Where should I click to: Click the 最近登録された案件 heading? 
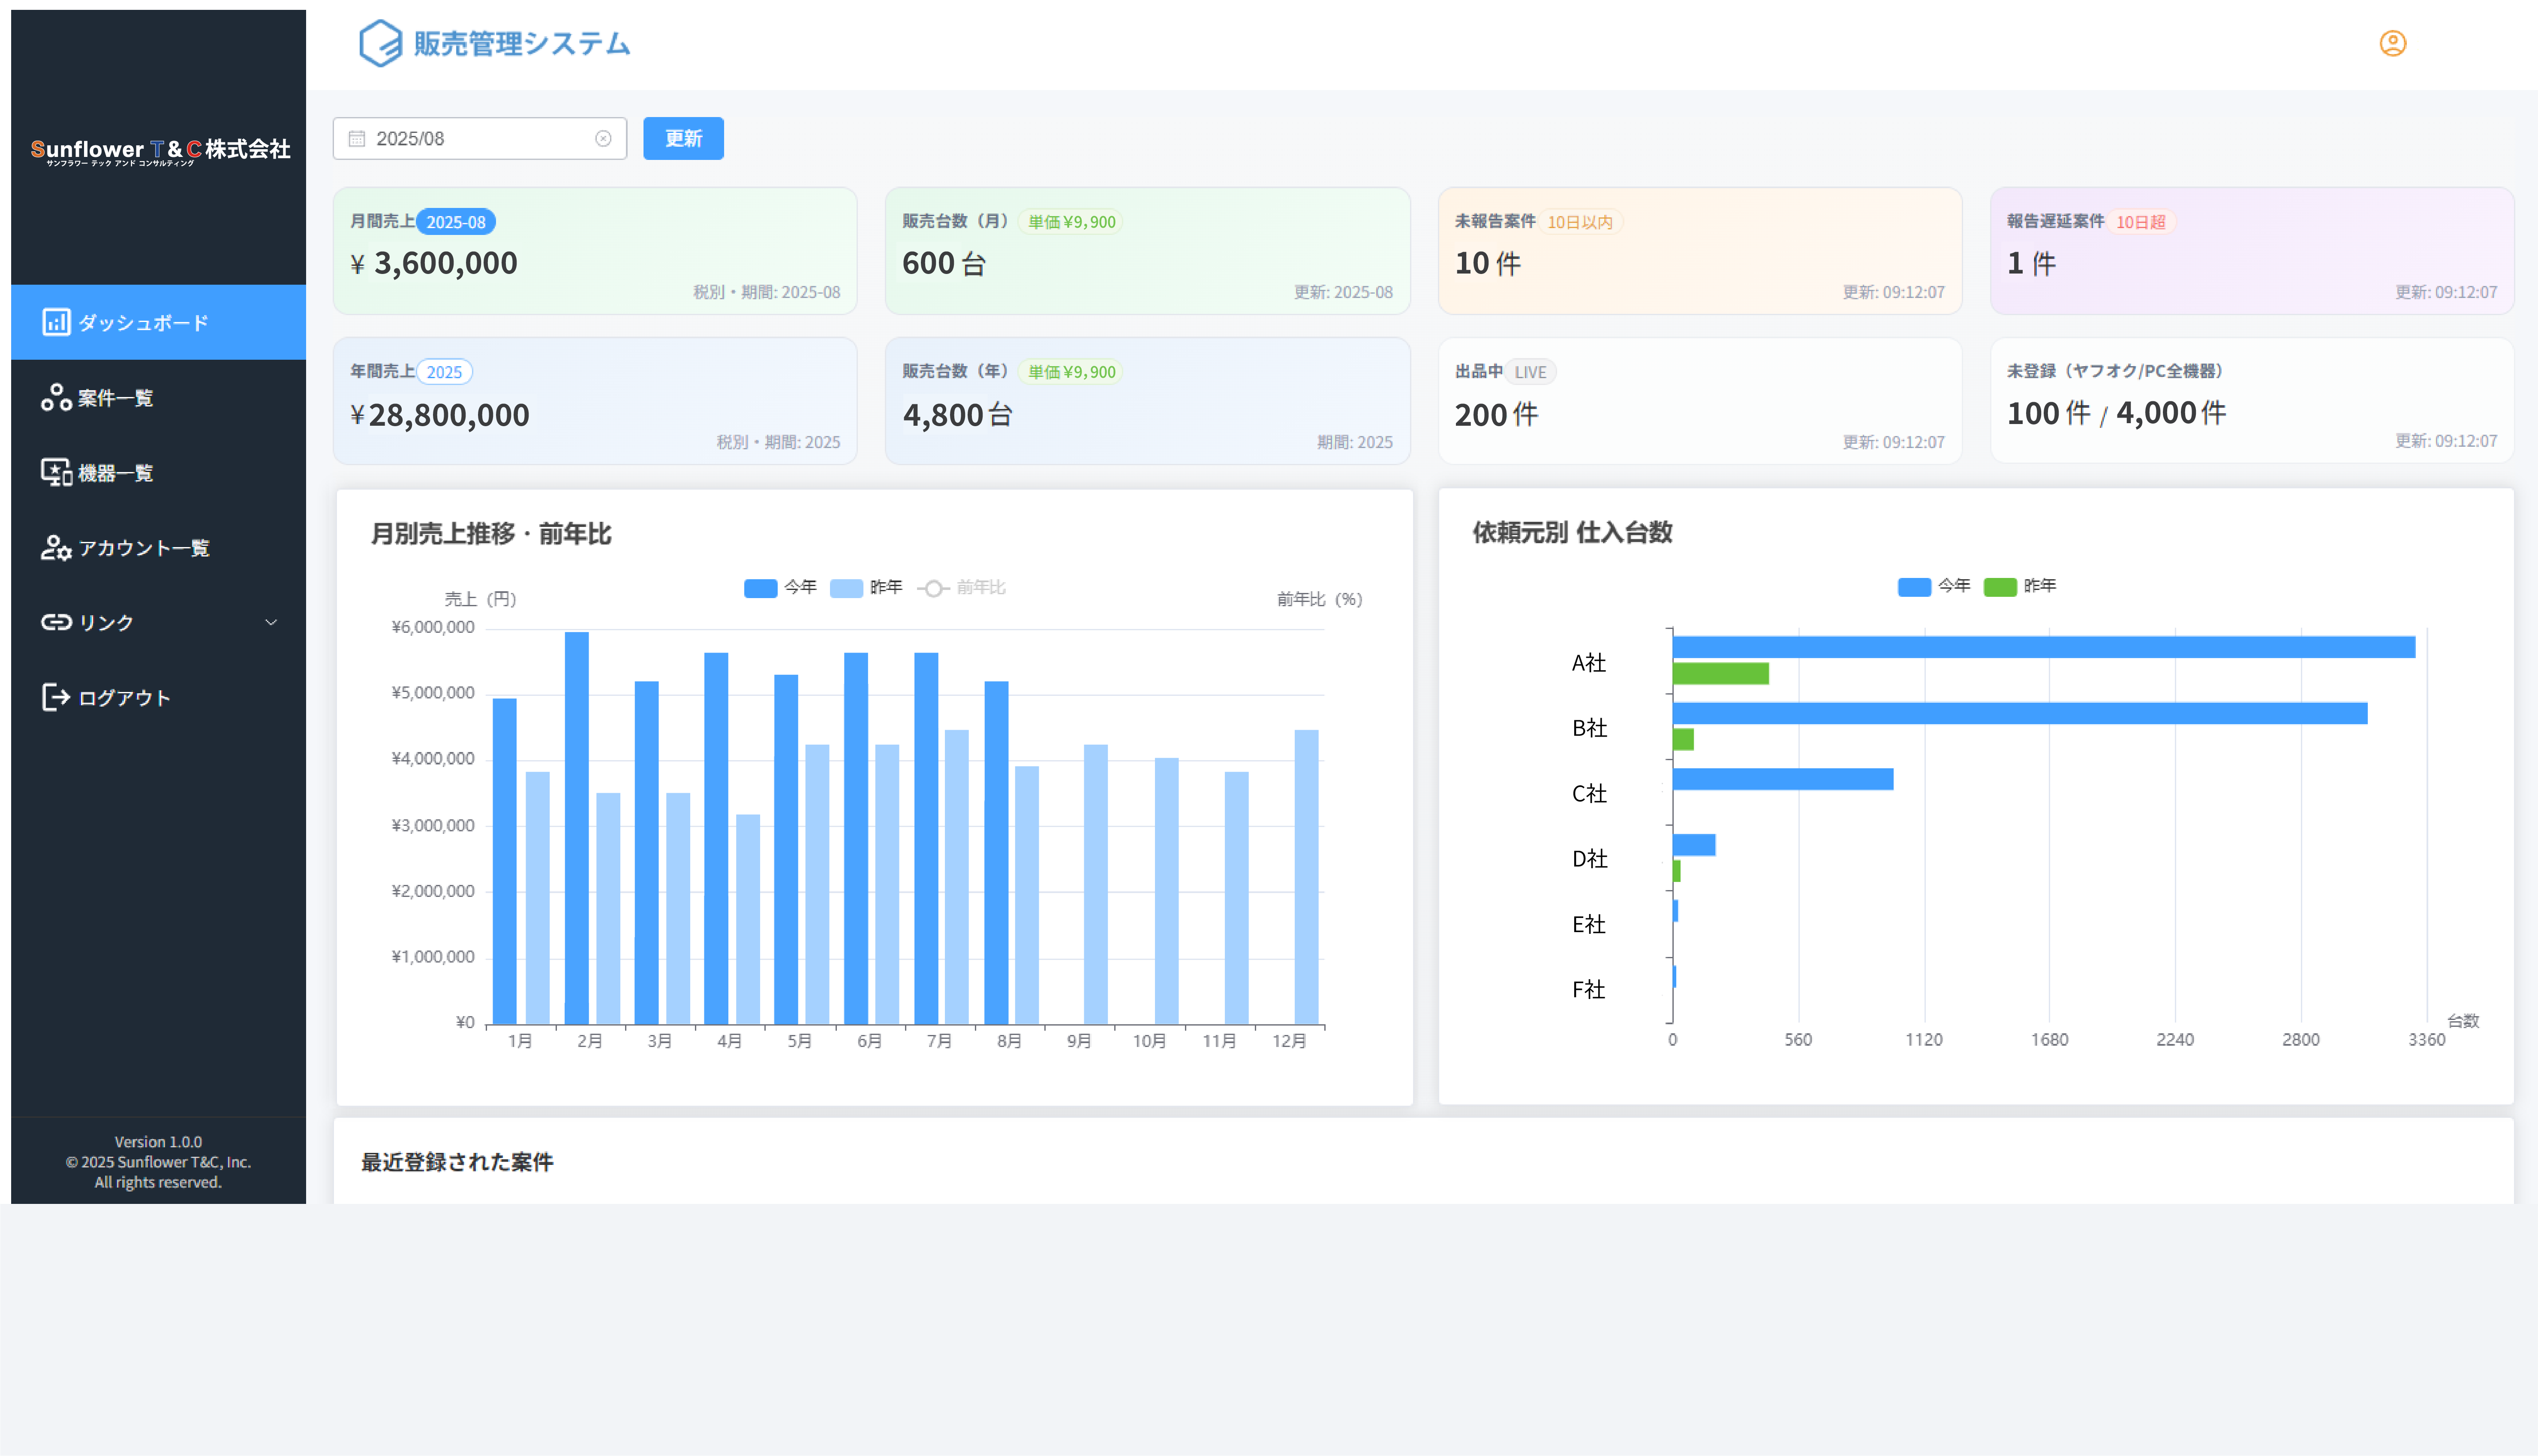point(457,1162)
